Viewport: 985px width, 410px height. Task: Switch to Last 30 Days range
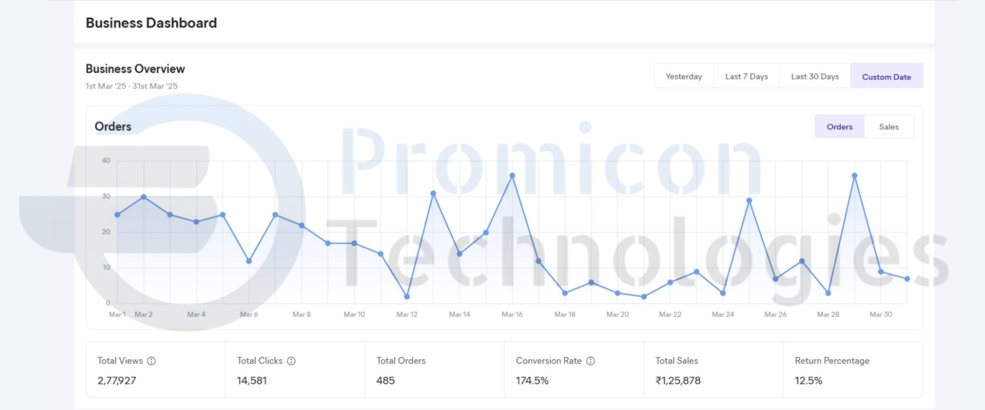click(x=814, y=76)
